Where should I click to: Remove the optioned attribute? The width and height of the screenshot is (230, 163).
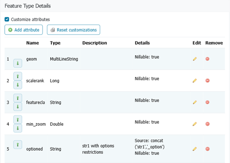tap(207, 149)
